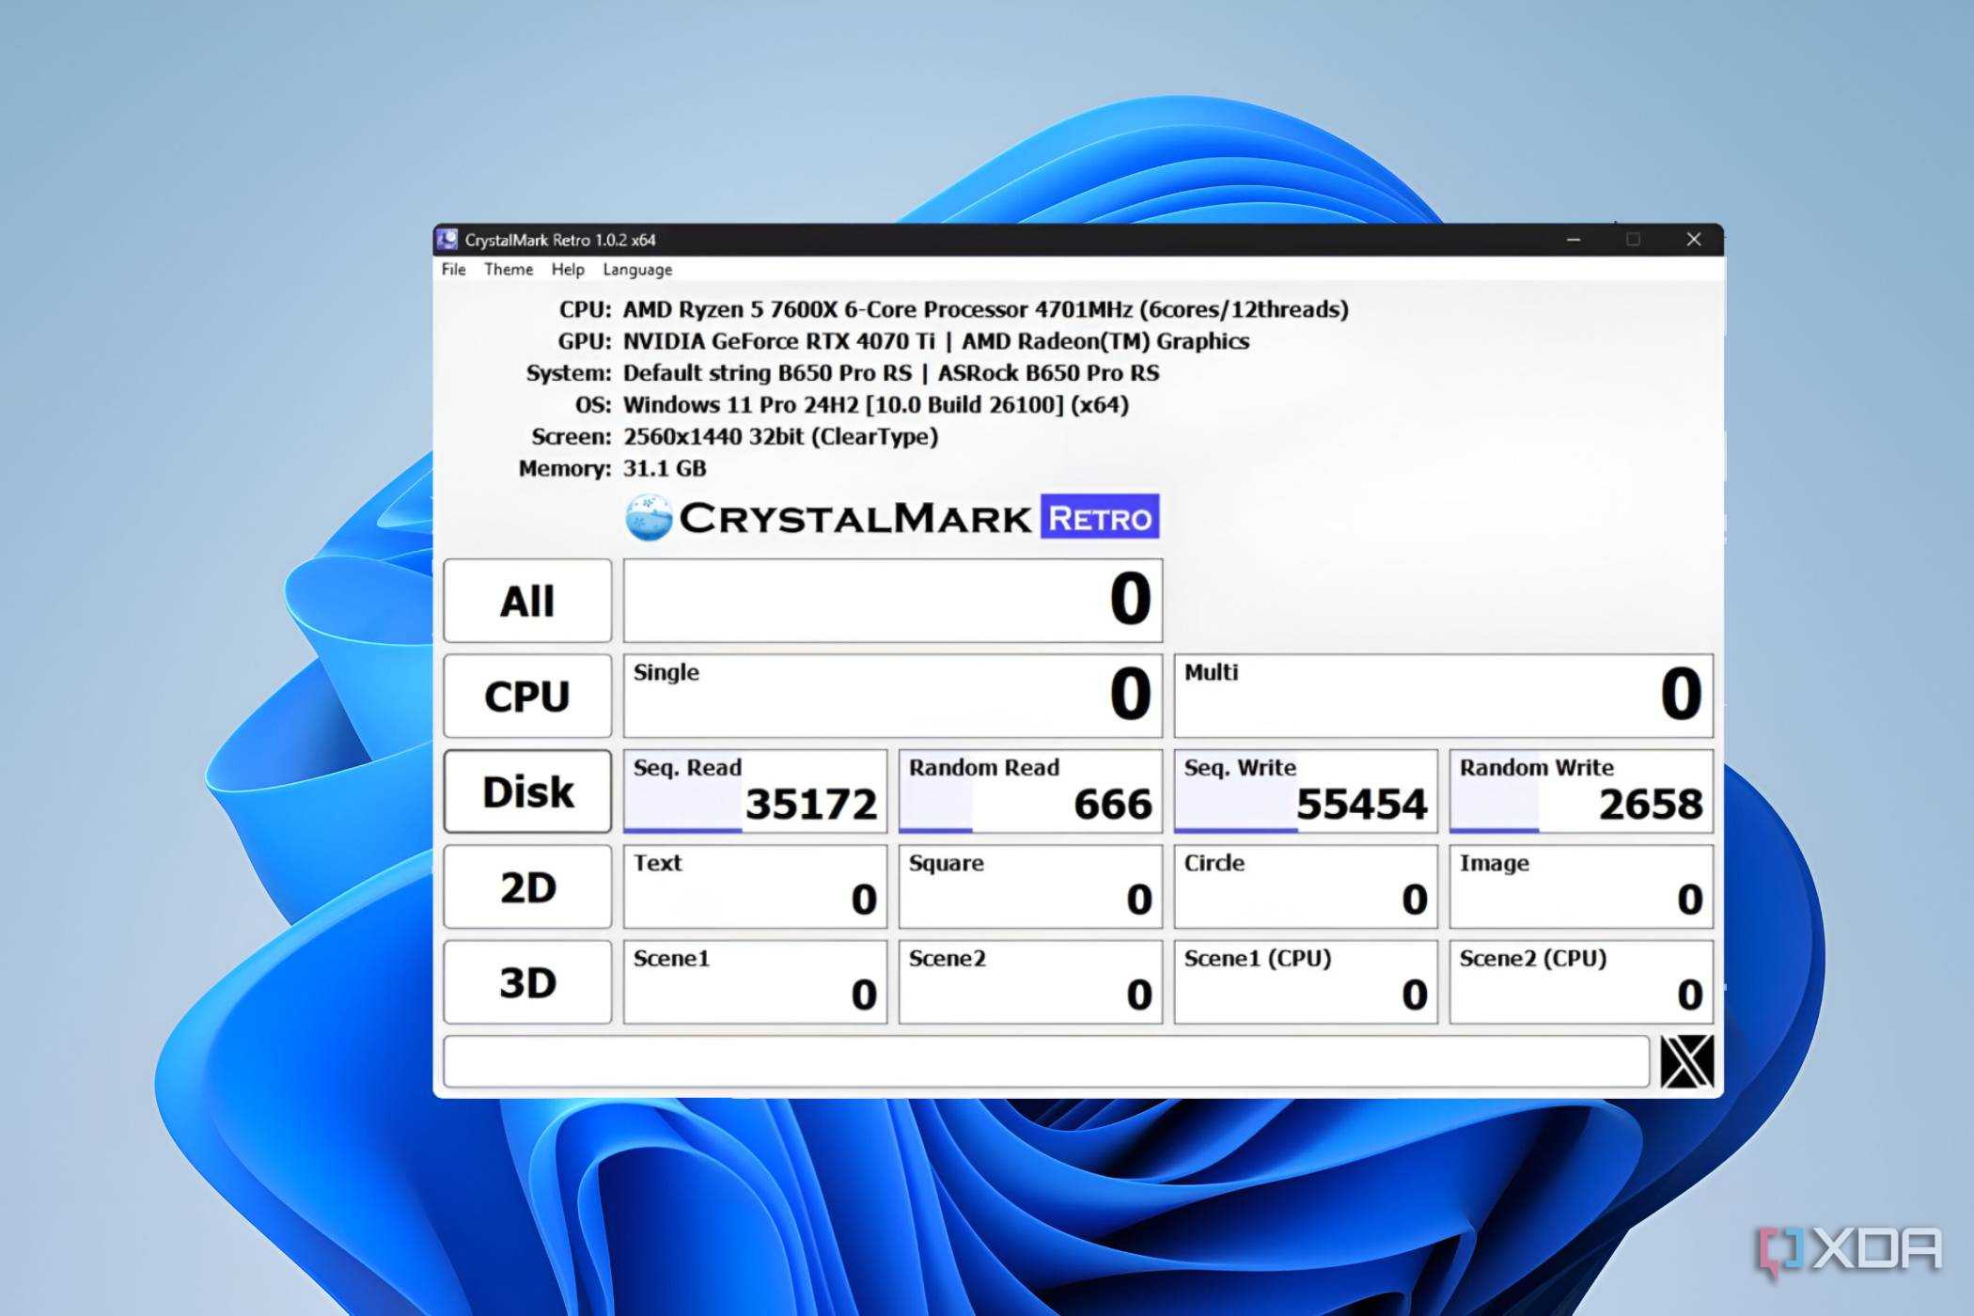
Task: Close the CrystalMark Retro window
Action: coord(1694,240)
